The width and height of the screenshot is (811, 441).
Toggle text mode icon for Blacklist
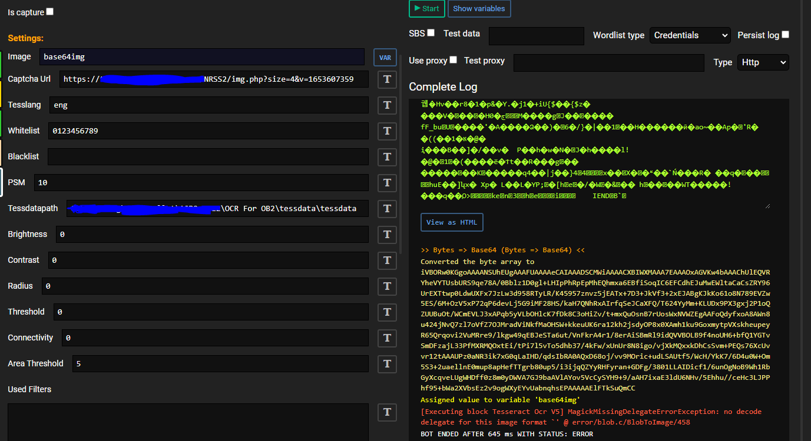tap(387, 157)
